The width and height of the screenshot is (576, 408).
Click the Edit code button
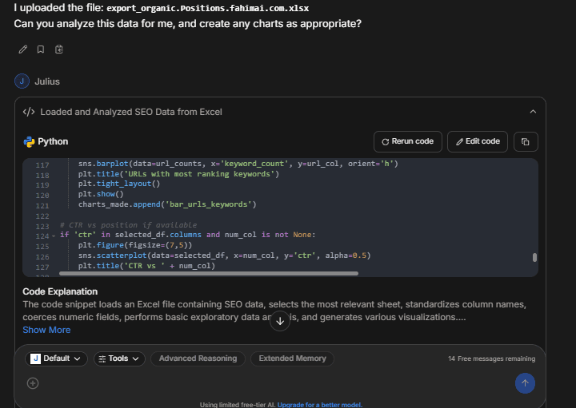pyautogui.click(x=478, y=141)
